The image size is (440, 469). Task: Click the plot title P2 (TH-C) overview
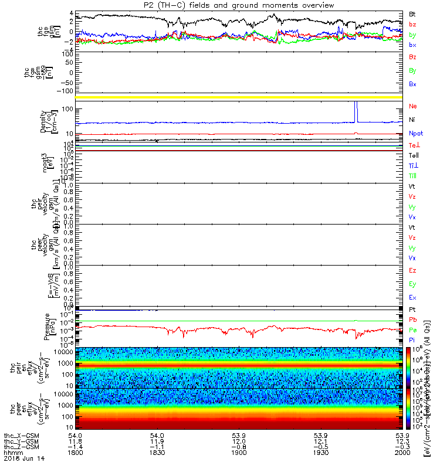[x=239, y=5]
